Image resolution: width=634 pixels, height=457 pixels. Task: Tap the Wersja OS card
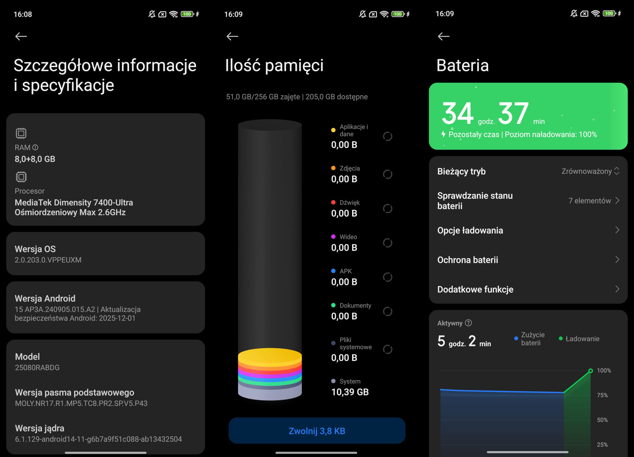(106, 254)
